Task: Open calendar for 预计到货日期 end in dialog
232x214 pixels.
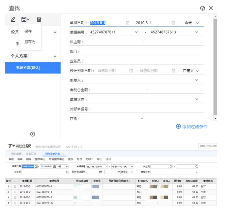Action: pyautogui.click(x=173, y=71)
